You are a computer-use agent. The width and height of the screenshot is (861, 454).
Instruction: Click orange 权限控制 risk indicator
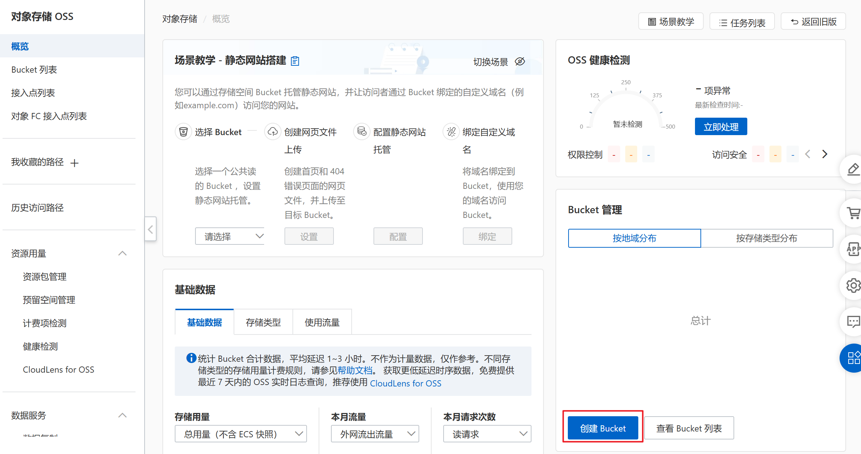(x=631, y=154)
